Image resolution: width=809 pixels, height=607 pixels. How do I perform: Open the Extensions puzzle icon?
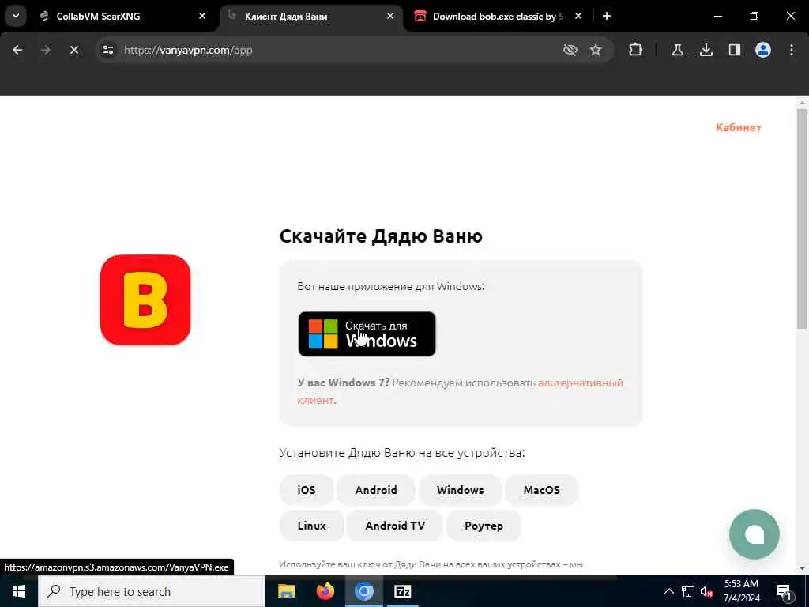pyautogui.click(x=636, y=50)
